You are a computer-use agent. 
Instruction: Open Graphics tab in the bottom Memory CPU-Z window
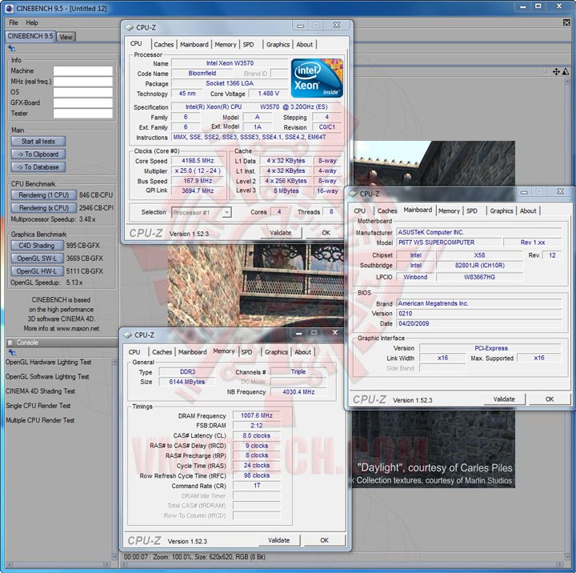(276, 352)
